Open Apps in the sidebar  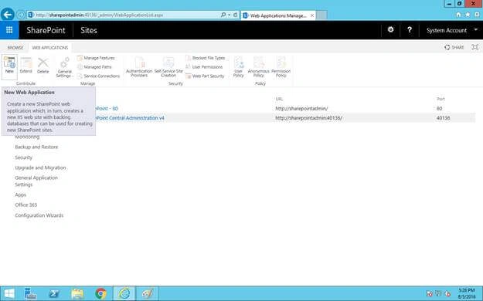(20, 194)
